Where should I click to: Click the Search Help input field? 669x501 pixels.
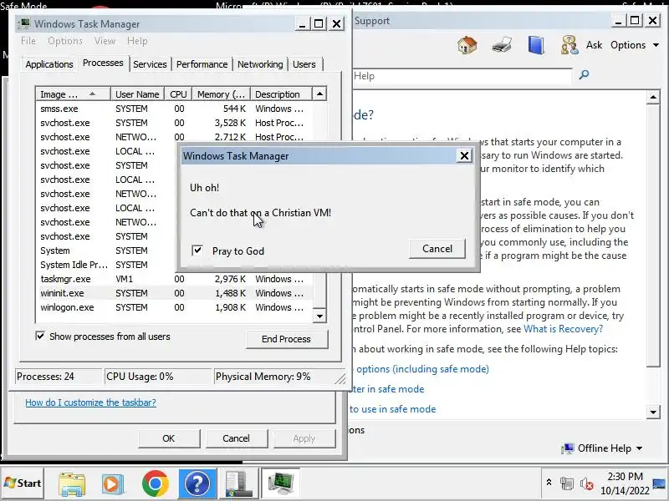(x=462, y=76)
